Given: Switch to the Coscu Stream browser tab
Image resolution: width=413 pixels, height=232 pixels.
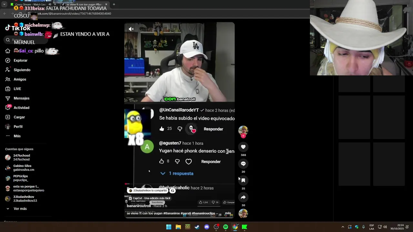Looking at the screenshot, I should 32,5.
